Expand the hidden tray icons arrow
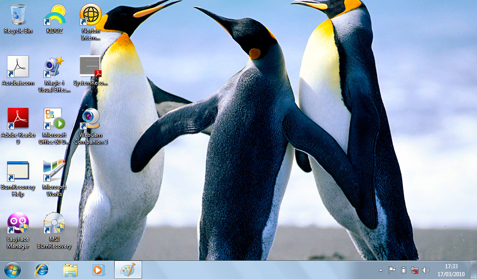 tap(381, 270)
